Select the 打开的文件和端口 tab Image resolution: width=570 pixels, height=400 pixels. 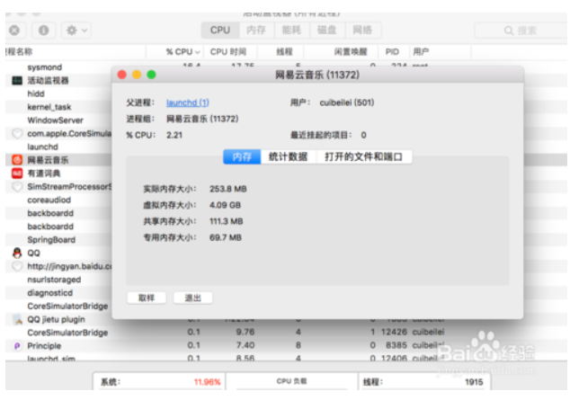[364, 157]
